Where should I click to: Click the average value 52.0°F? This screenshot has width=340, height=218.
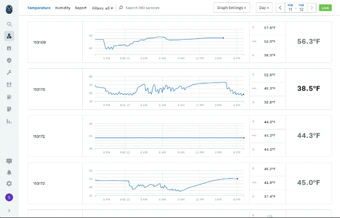270,41
